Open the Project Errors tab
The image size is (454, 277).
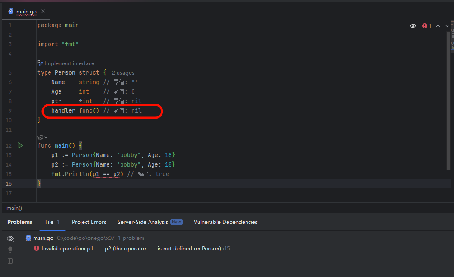coord(89,222)
